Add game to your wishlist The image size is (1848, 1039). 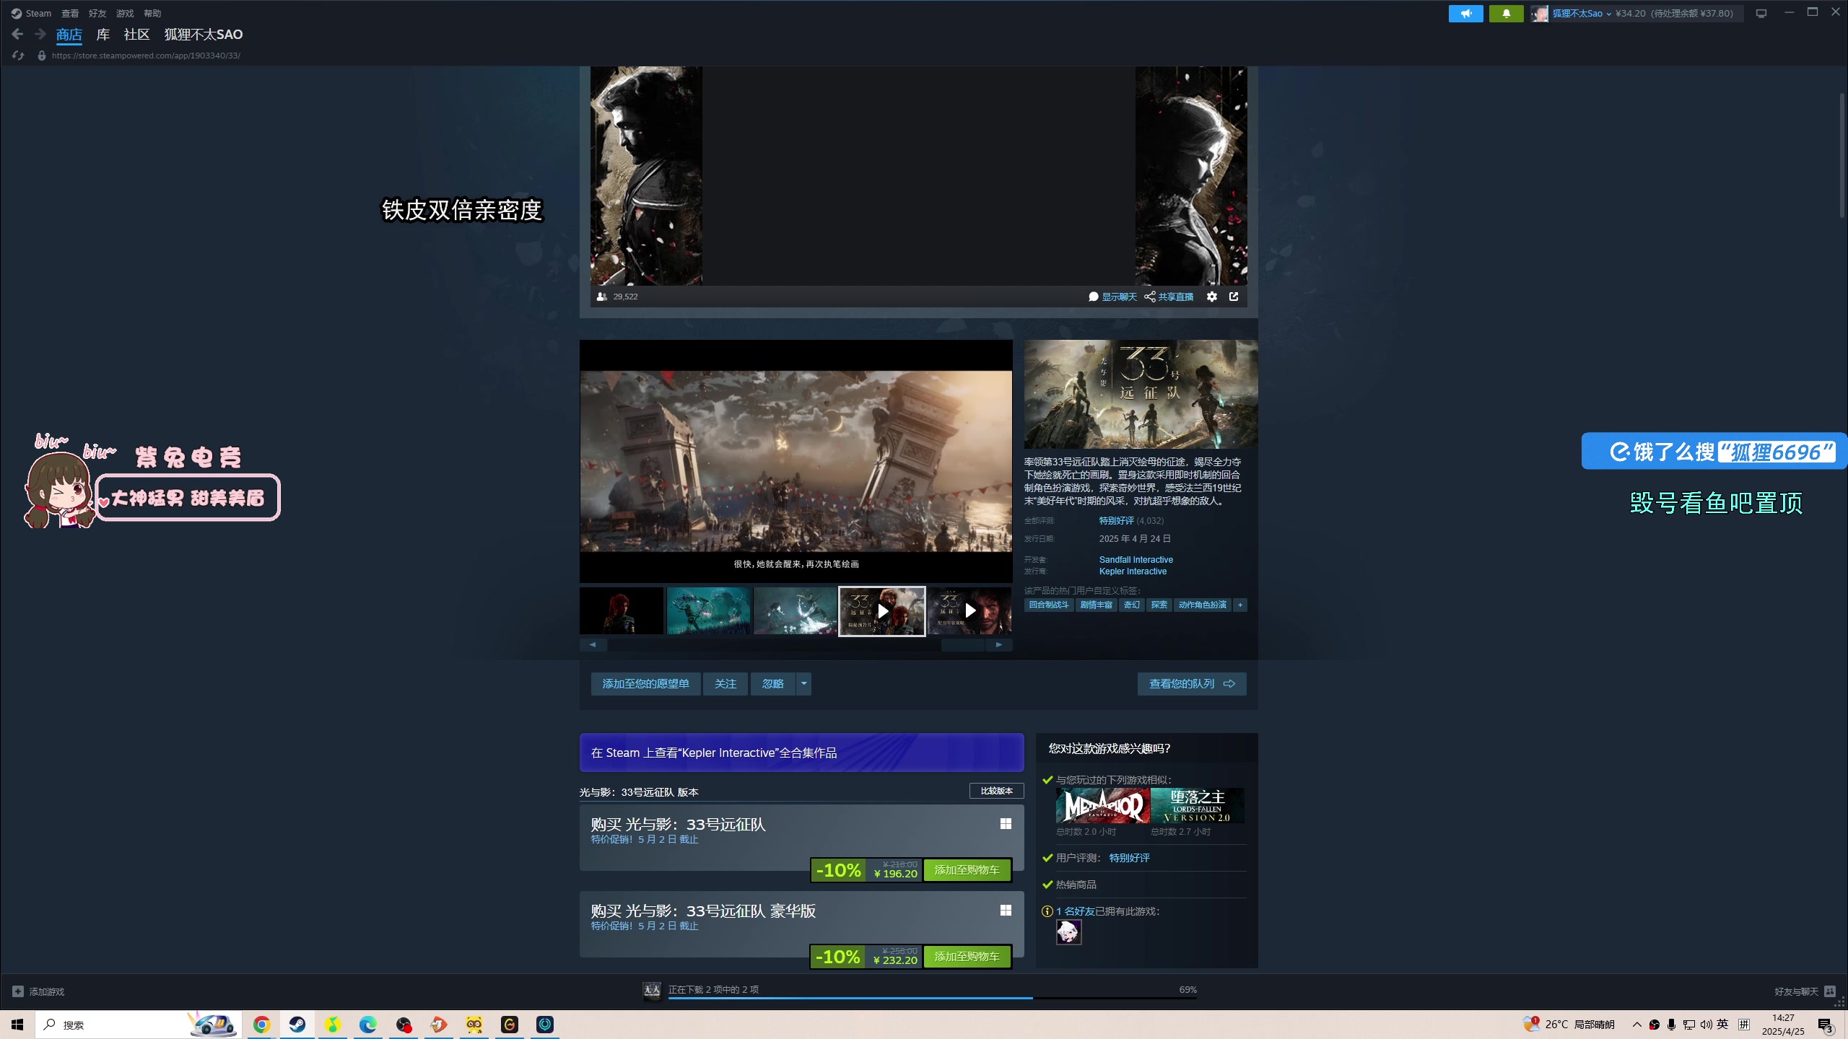point(645,683)
